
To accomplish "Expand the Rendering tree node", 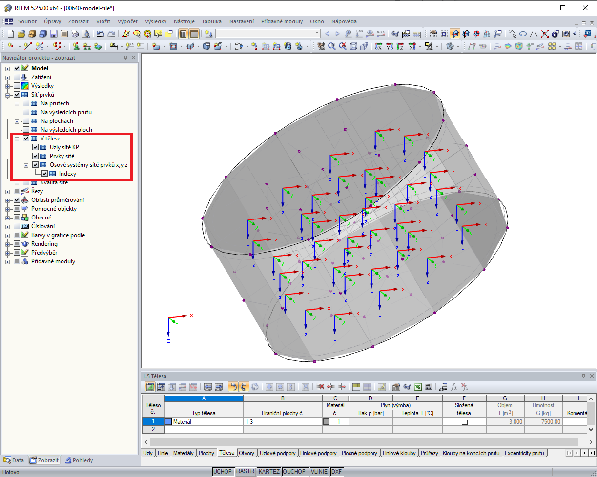I will [x=8, y=244].
